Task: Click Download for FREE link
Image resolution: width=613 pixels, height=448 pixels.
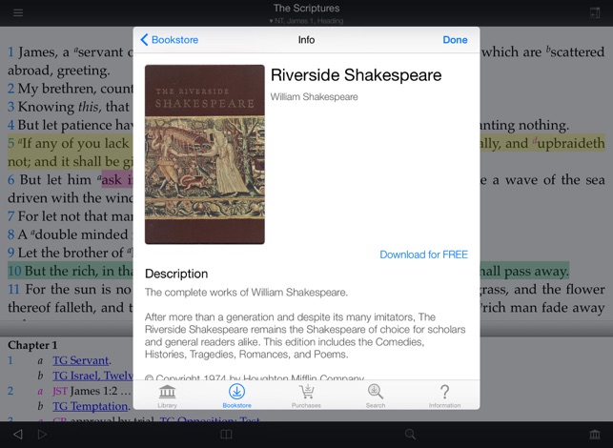Action: click(x=423, y=255)
